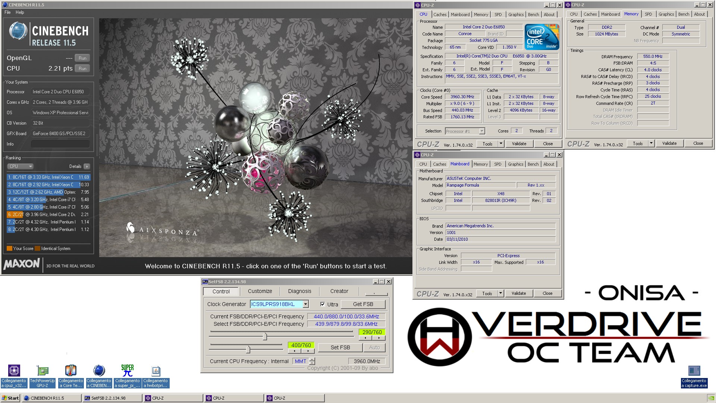Screen dimensions: 716x403
Task: Open Graphics tab in CPU-Z Mainboard window
Action: [x=515, y=164]
